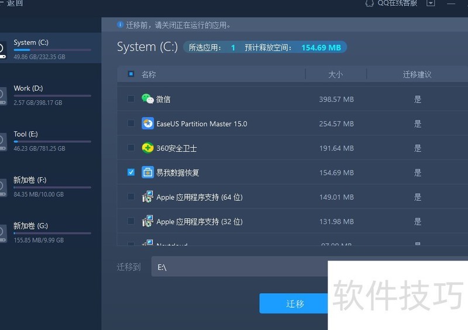
Task: Check the 微信 checkbox
Action: [x=131, y=99]
